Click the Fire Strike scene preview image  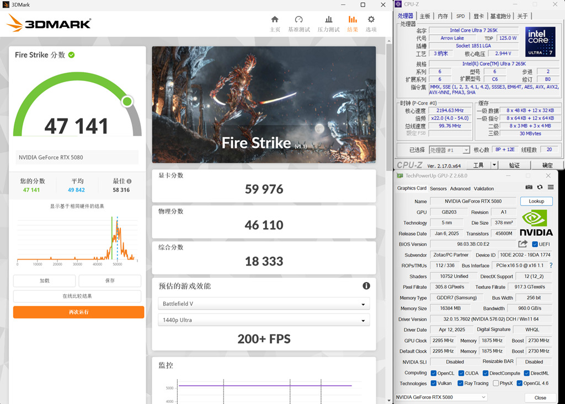point(264,104)
